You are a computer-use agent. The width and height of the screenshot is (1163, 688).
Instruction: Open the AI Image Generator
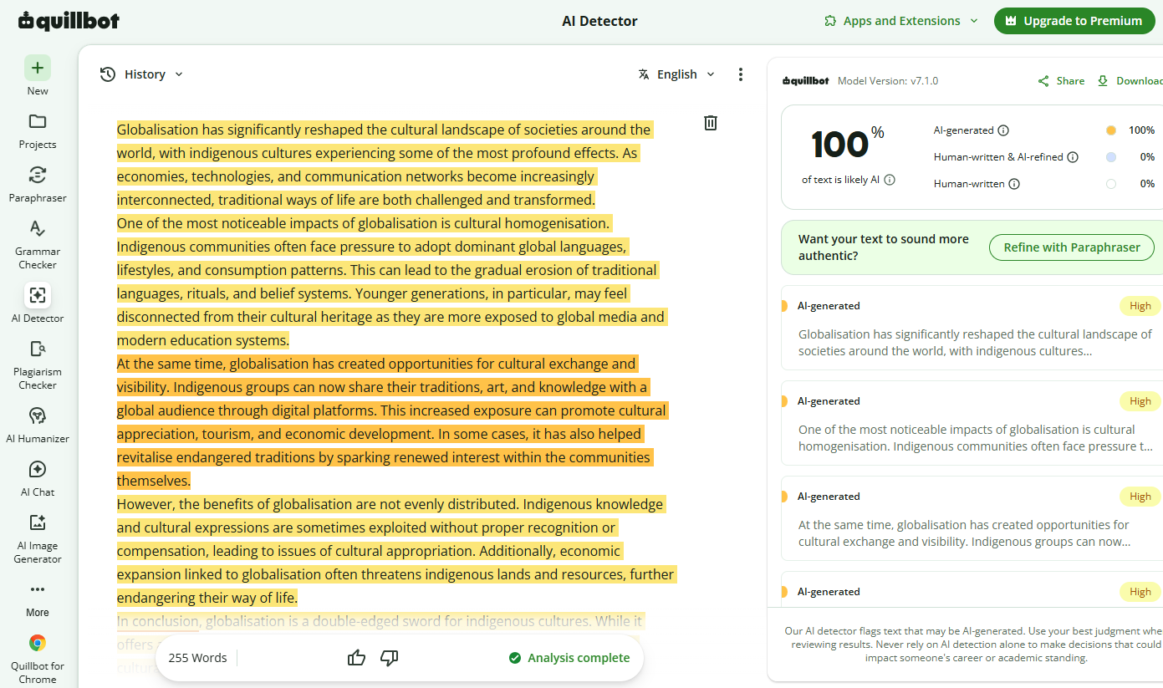[x=38, y=538]
